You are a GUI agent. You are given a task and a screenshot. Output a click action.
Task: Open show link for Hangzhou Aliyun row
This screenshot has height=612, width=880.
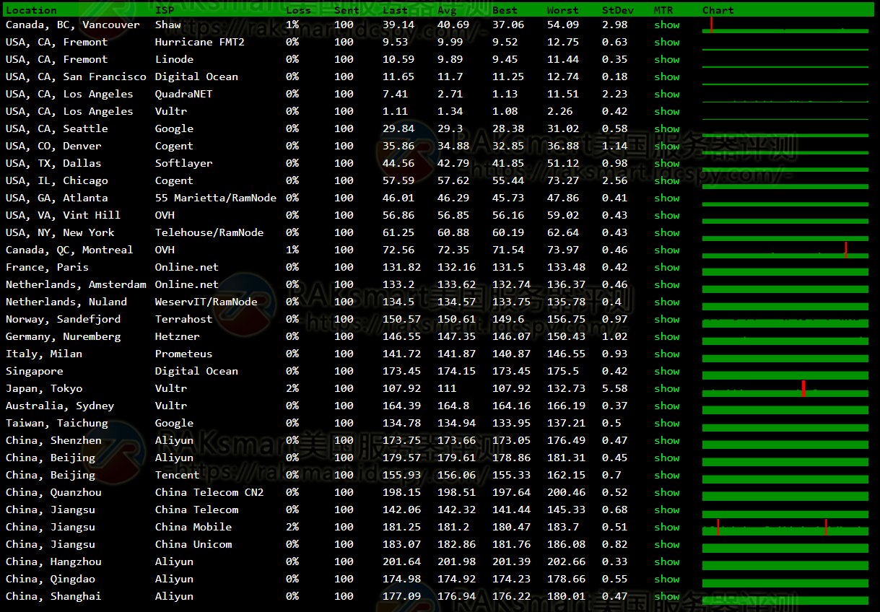coord(667,561)
